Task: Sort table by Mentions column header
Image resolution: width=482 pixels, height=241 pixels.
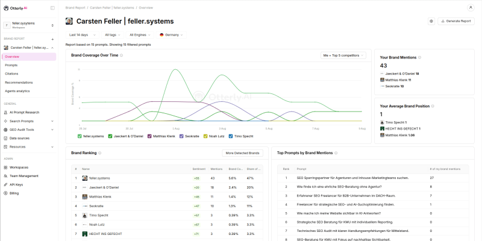Action: (216, 169)
